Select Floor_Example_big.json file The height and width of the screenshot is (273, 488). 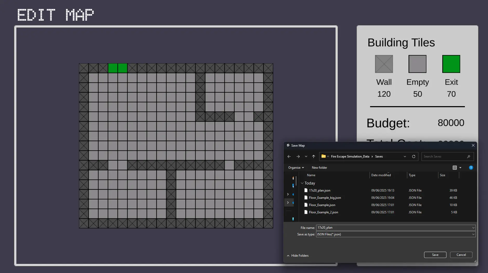coord(325,198)
